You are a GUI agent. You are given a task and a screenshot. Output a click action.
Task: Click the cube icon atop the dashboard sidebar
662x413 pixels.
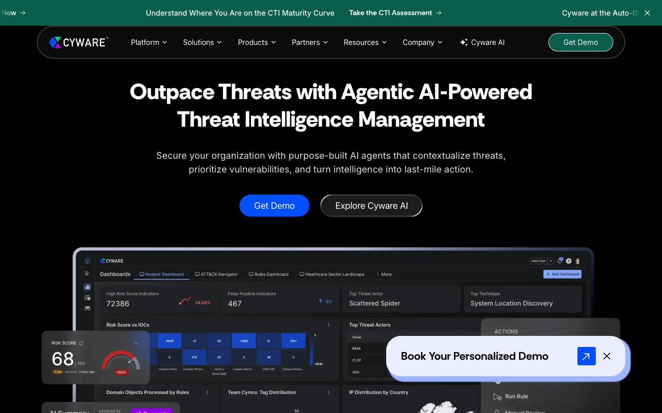[x=87, y=261]
